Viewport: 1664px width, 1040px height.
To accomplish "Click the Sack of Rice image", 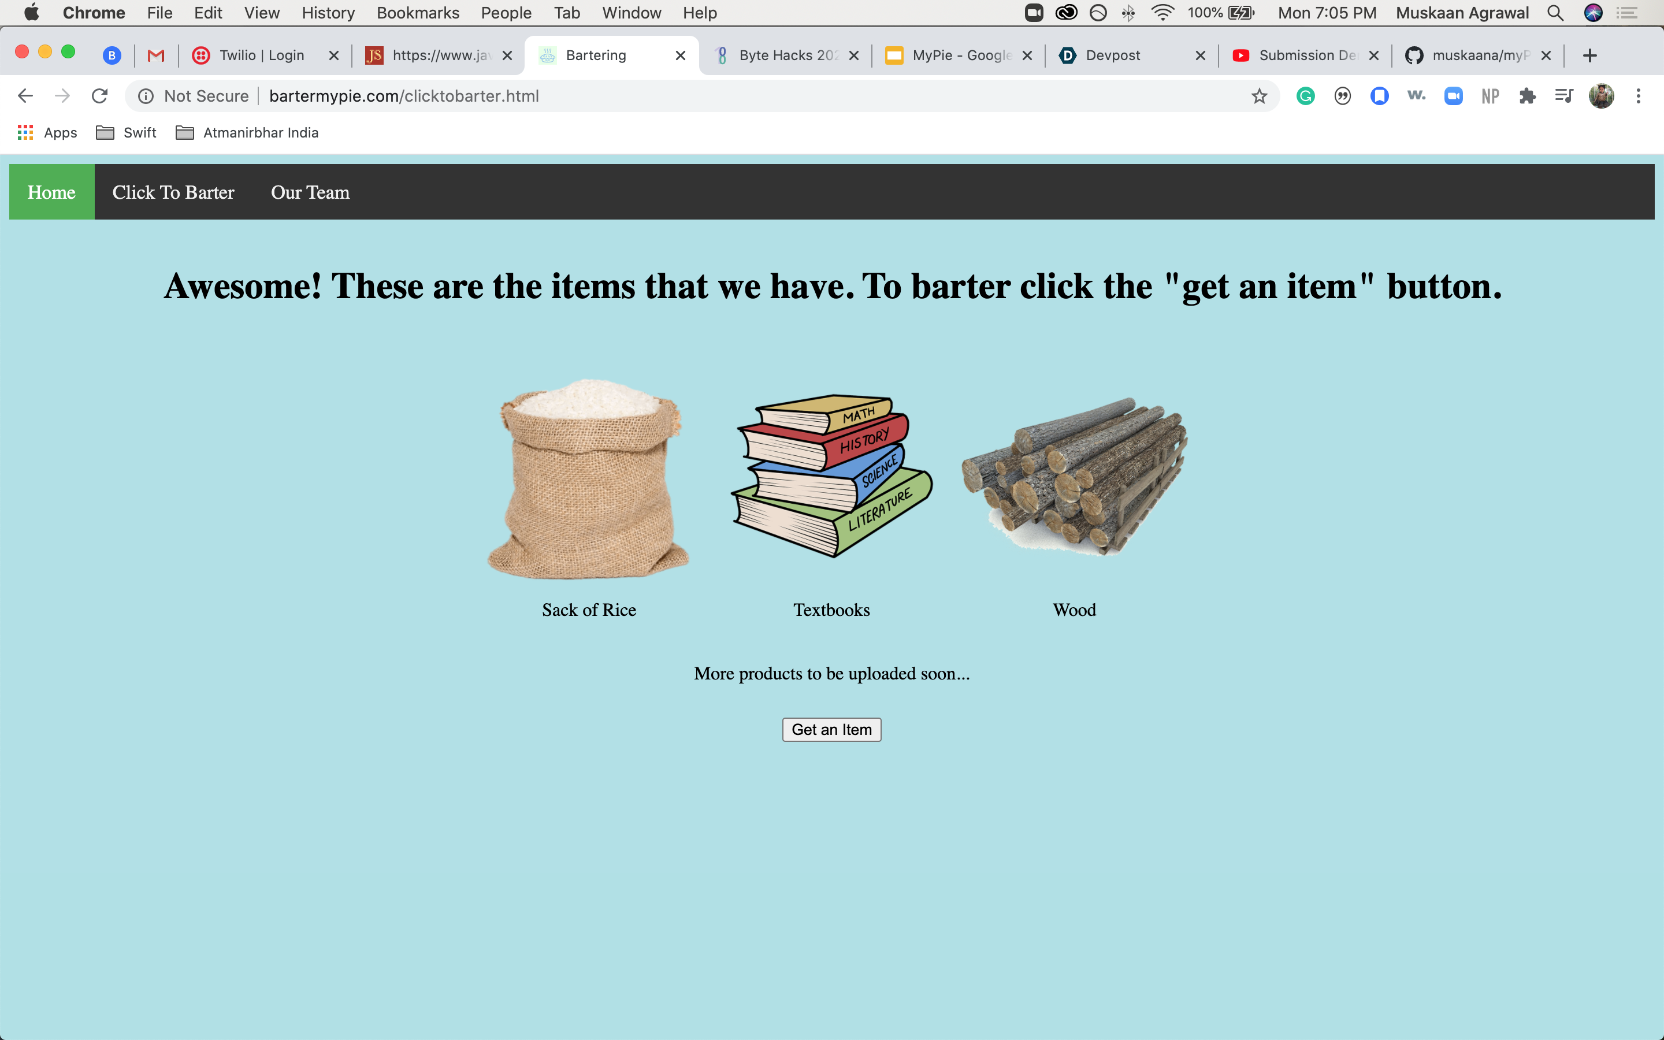I will (x=589, y=478).
